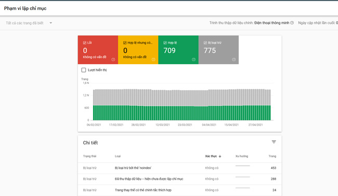This screenshot has width=338, height=196.
Task: Click help icon next to Điện thoại thông minh
Action: click(292, 23)
